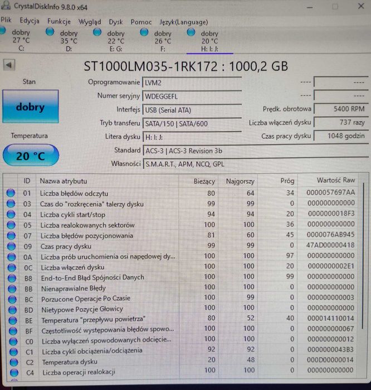This screenshot has height=390, width=371.
Task: Click status icon of attribute C1
Action: click(13, 352)
